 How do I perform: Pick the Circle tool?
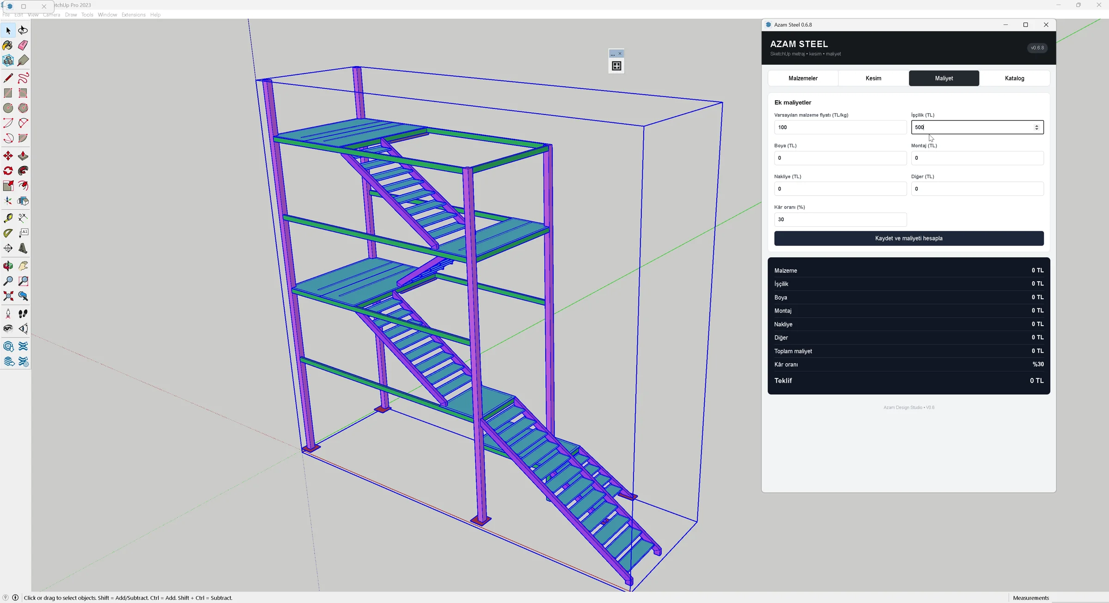pyautogui.click(x=8, y=108)
